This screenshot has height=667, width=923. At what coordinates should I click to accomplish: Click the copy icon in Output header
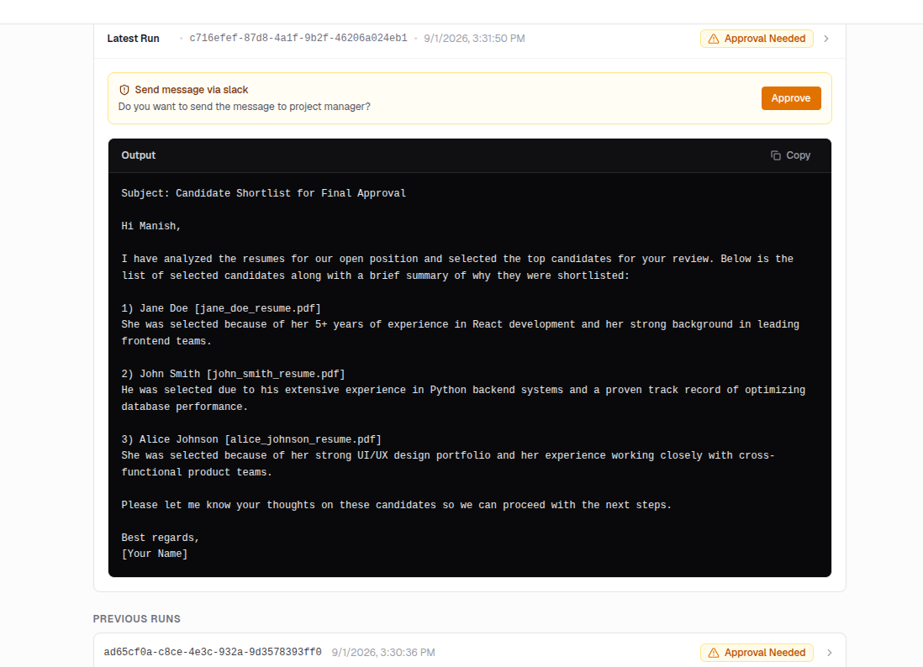[x=776, y=155]
